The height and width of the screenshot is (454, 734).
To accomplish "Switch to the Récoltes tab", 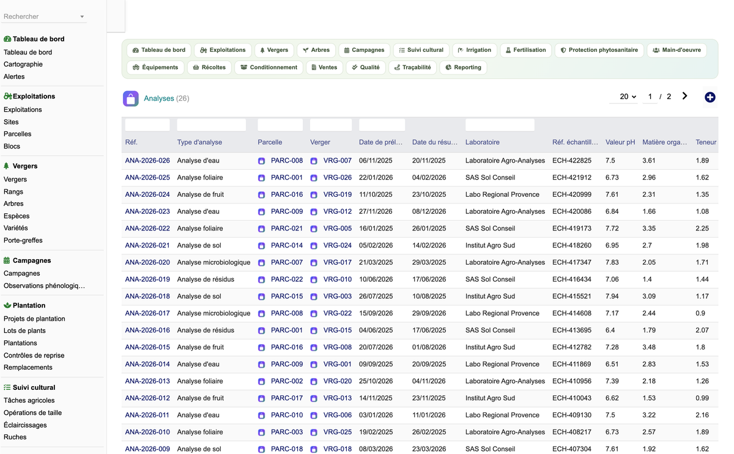I will tap(209, 67).
